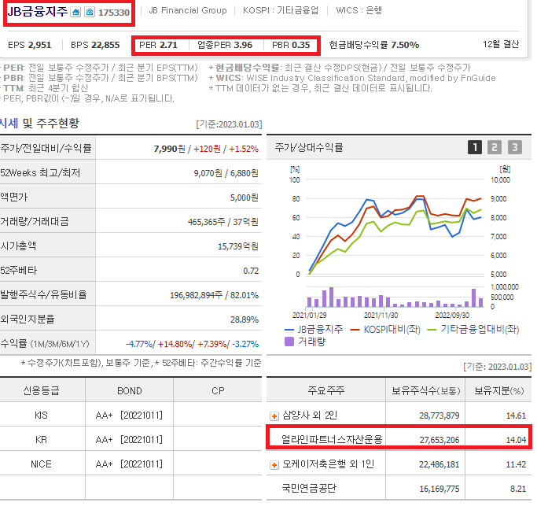Viewport: 537px width, 532px height.
Task: Click the 주가/상대수익률 chart title
Action: [x=308, y=147]
